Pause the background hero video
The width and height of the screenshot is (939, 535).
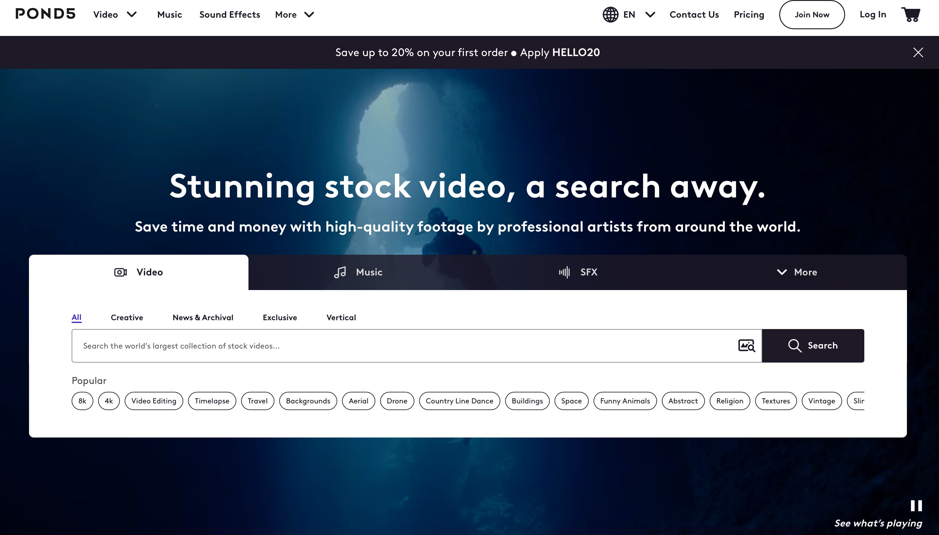(x=916, y=506)
